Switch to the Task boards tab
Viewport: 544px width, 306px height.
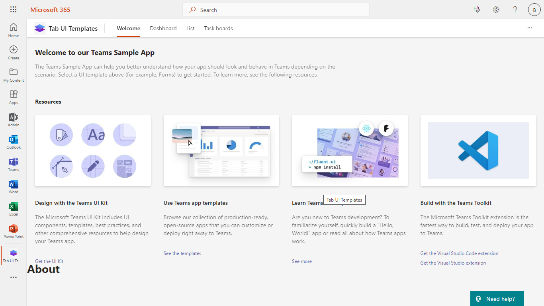point(218,28)
